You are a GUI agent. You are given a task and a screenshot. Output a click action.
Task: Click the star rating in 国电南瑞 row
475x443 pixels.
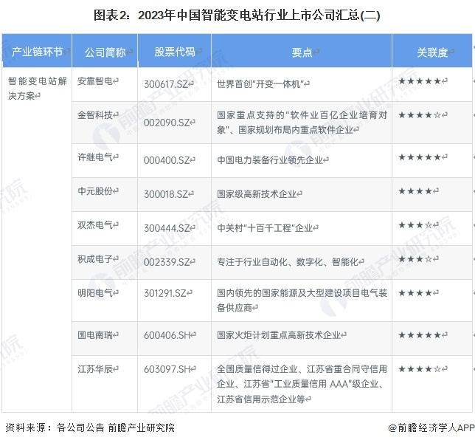click(420, 335)
